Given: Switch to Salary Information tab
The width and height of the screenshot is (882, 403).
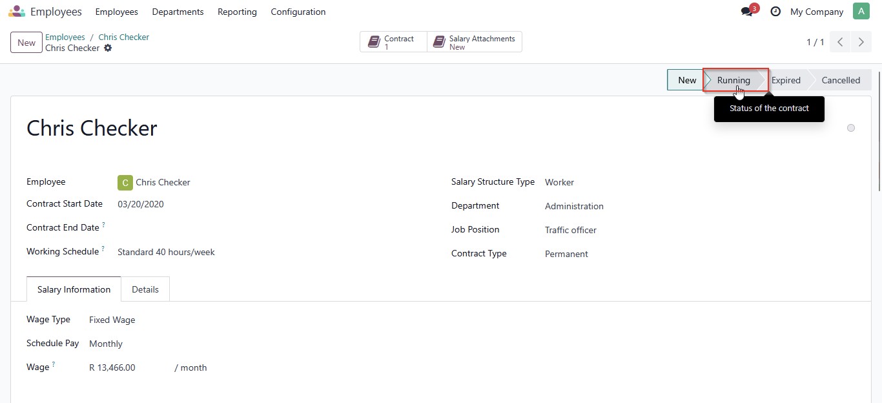Looking at the screenshot, I should 74,289.
